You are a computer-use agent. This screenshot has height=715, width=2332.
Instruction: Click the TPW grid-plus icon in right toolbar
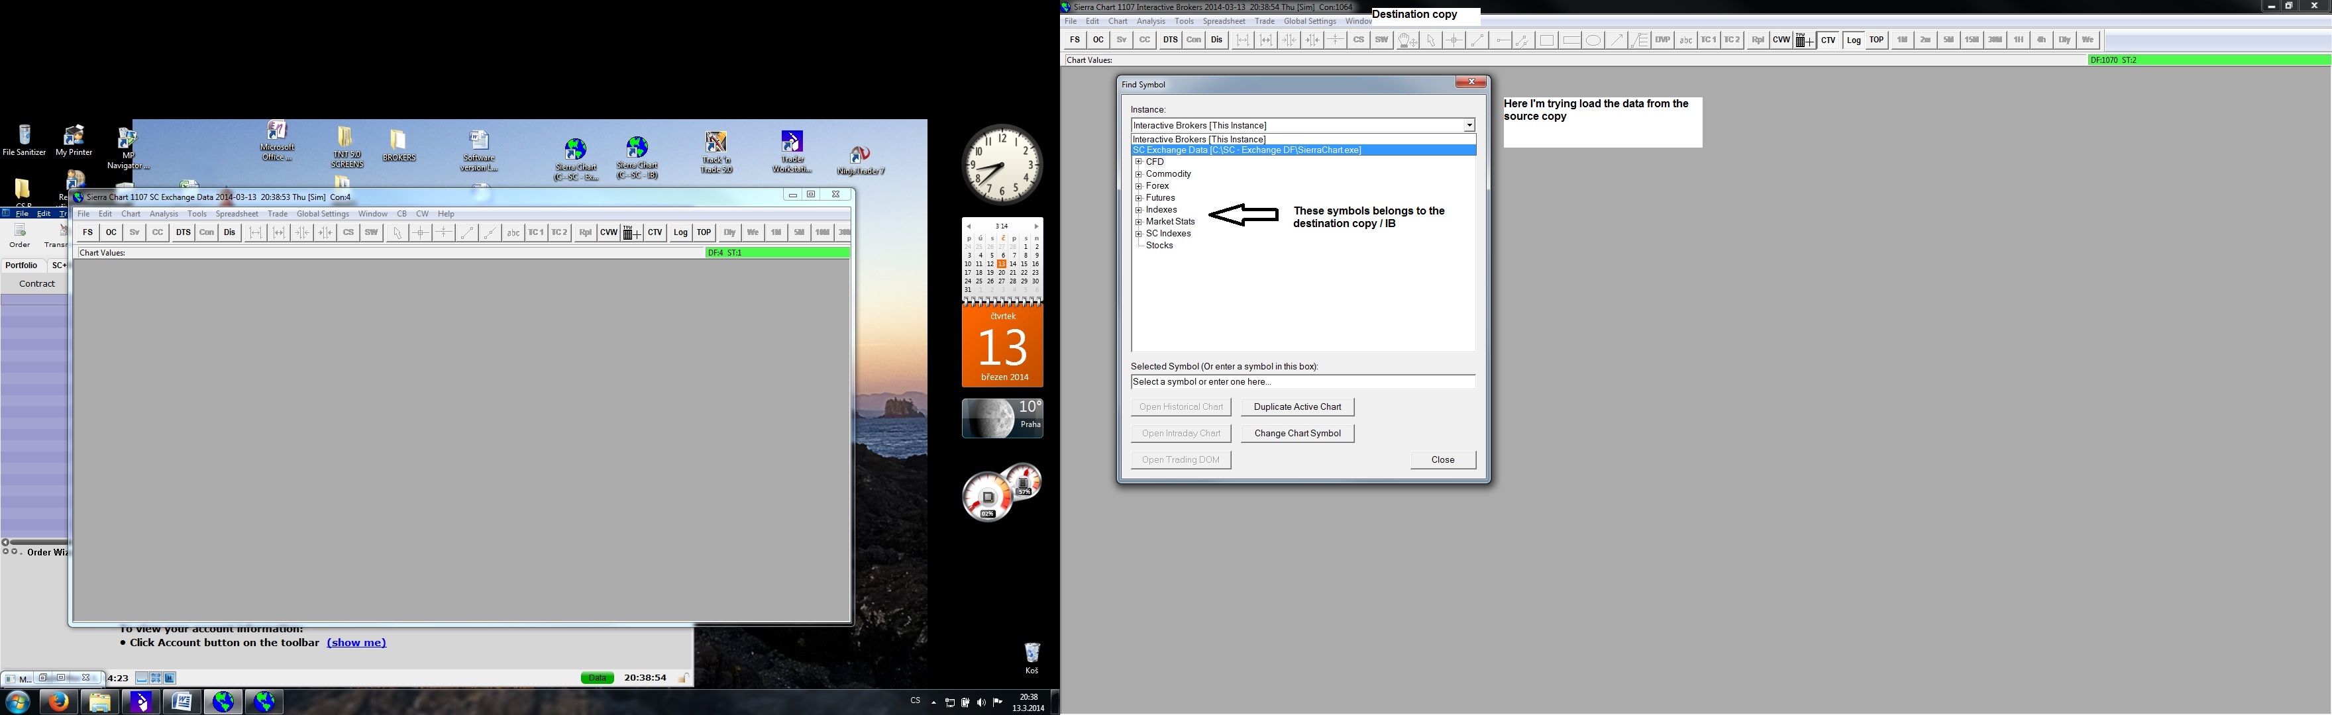tap(1804, 40)
